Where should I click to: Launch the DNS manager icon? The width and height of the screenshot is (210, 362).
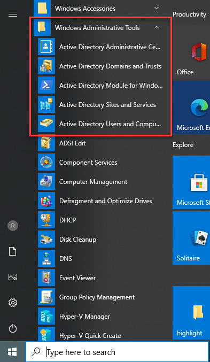(46, 258)
